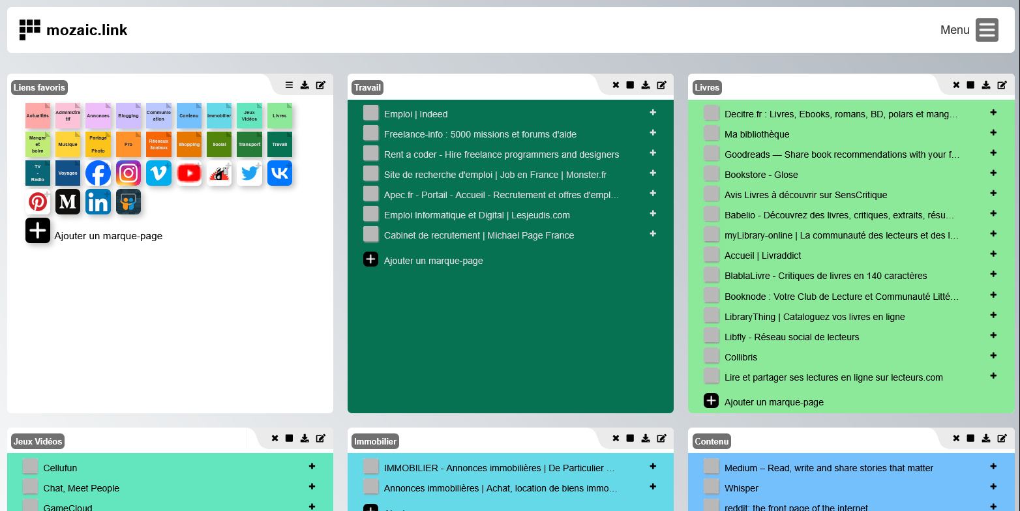Click gray favicon box beside Bookstore - Glose
1020x511 pixels.
(x=712, y=173)
